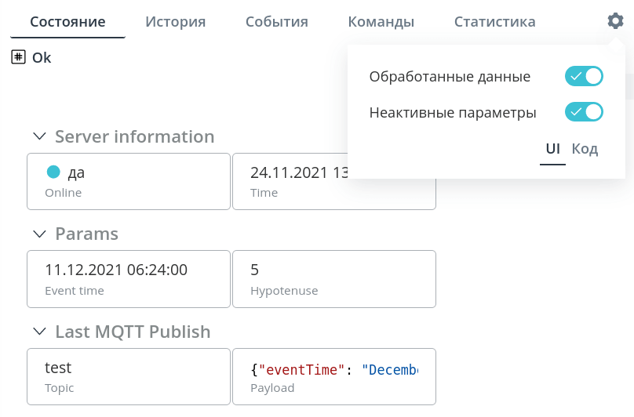Collapse the Server information section
The height and width of the screenshot is (417, 634).
39,136
